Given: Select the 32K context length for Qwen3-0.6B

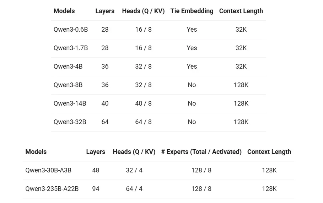Looking at the screenshot, I should tap(241, 30).
